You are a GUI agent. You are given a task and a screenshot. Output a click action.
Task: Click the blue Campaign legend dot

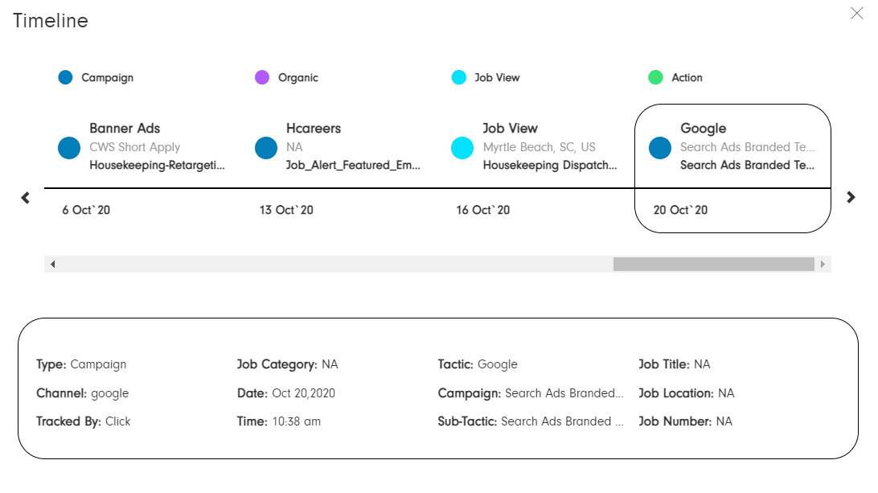tap(65, 78)
